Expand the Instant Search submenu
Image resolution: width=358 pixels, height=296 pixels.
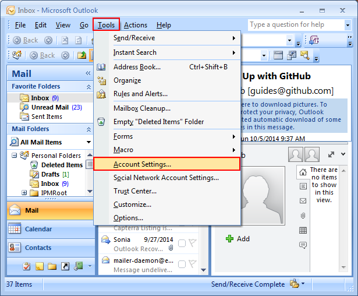(x=167, y=52)
